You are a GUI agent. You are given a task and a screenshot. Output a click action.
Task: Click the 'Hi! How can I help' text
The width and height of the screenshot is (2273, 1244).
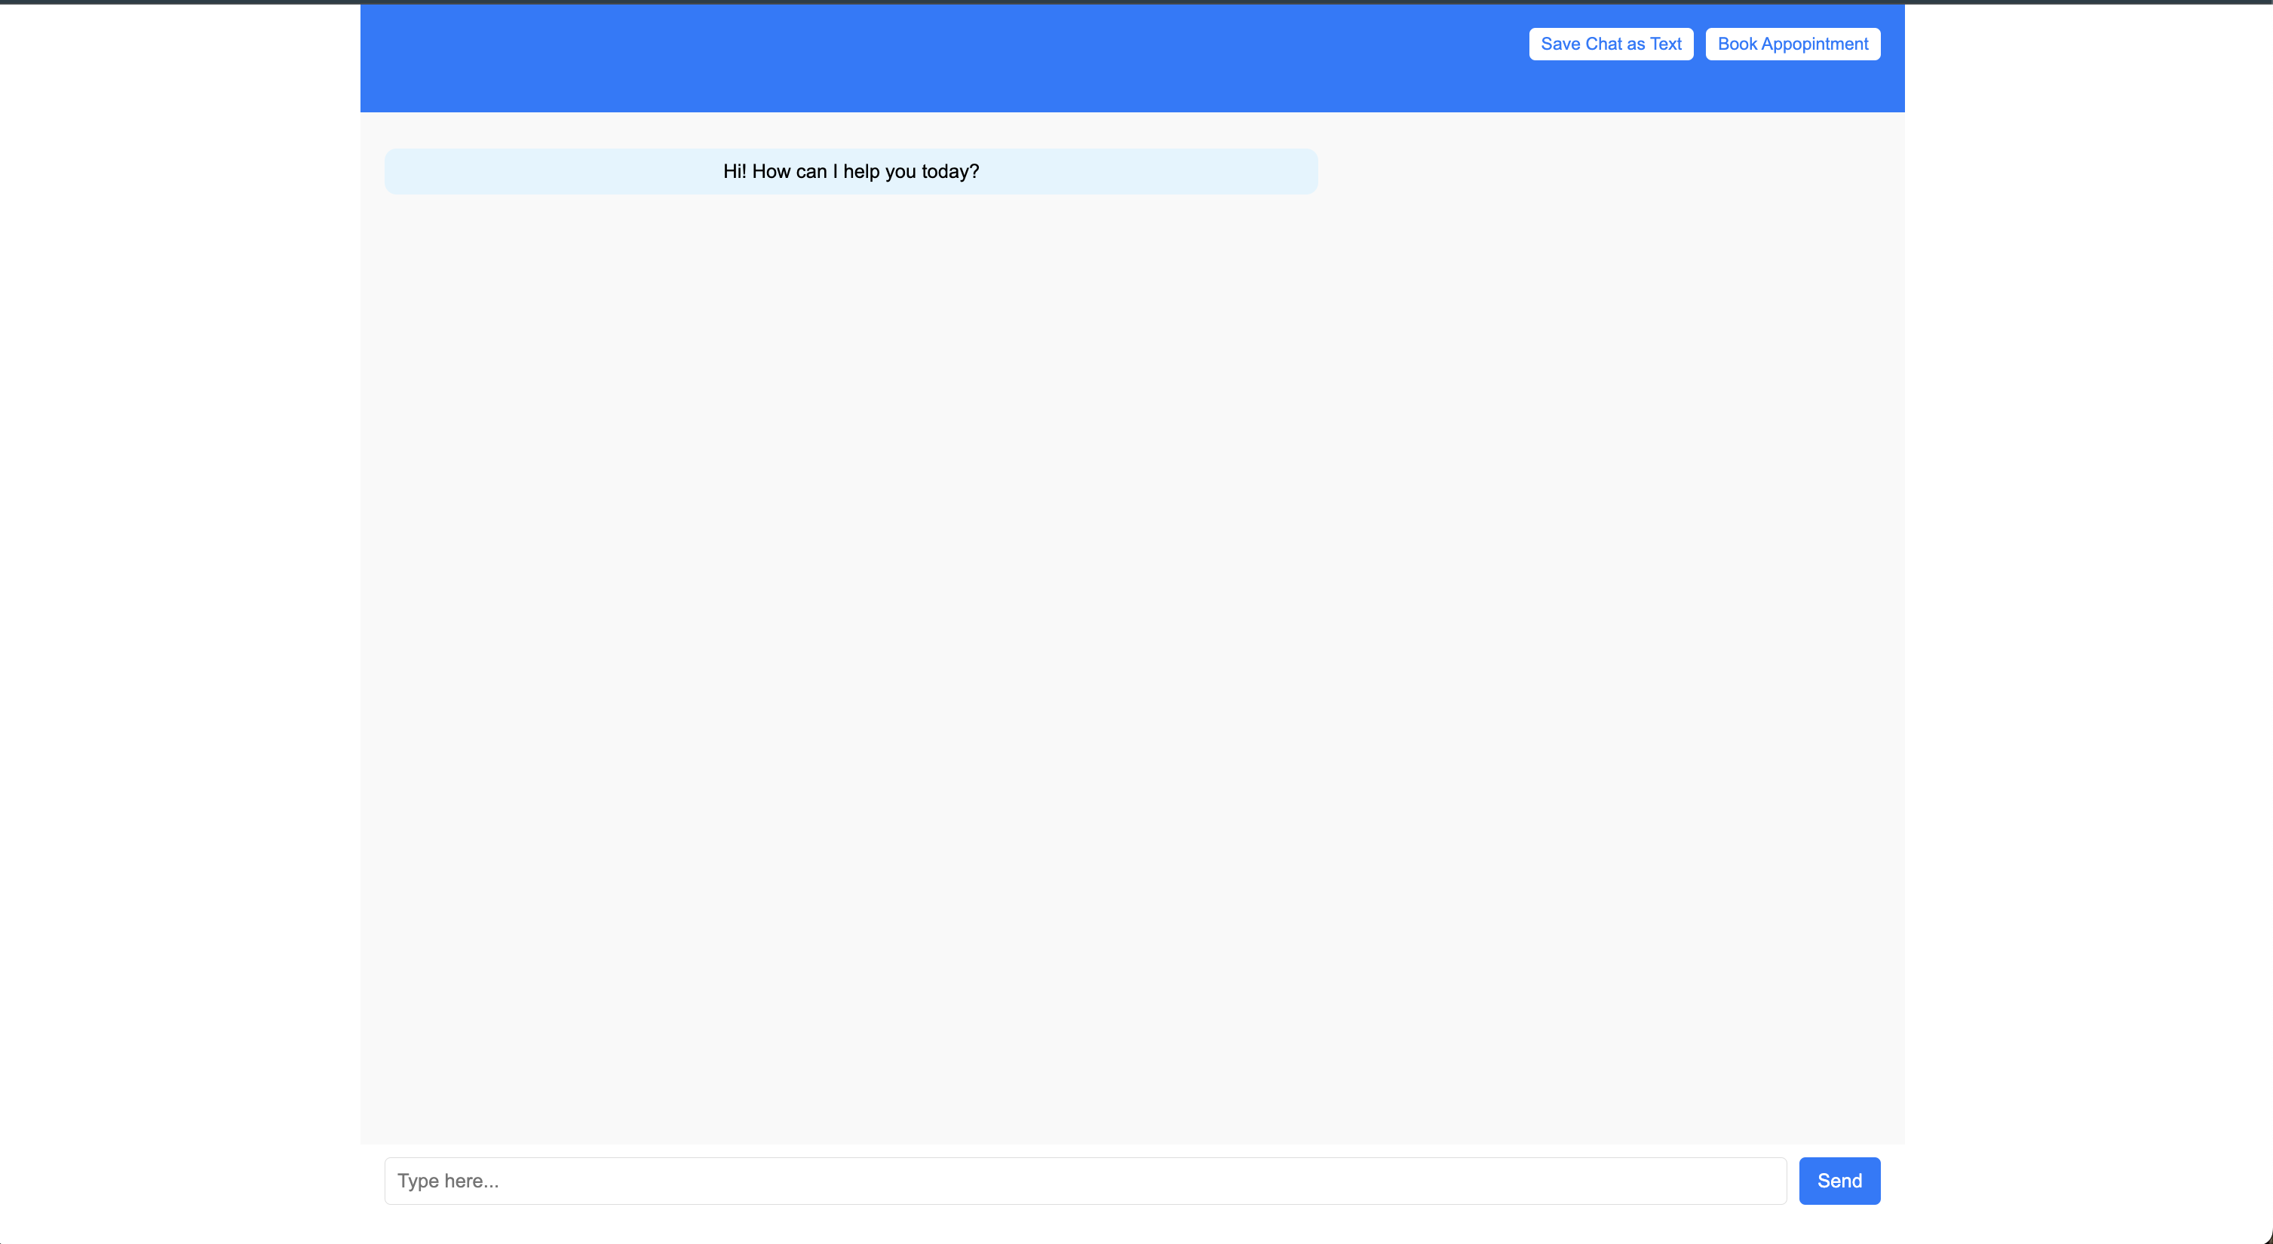851,171
